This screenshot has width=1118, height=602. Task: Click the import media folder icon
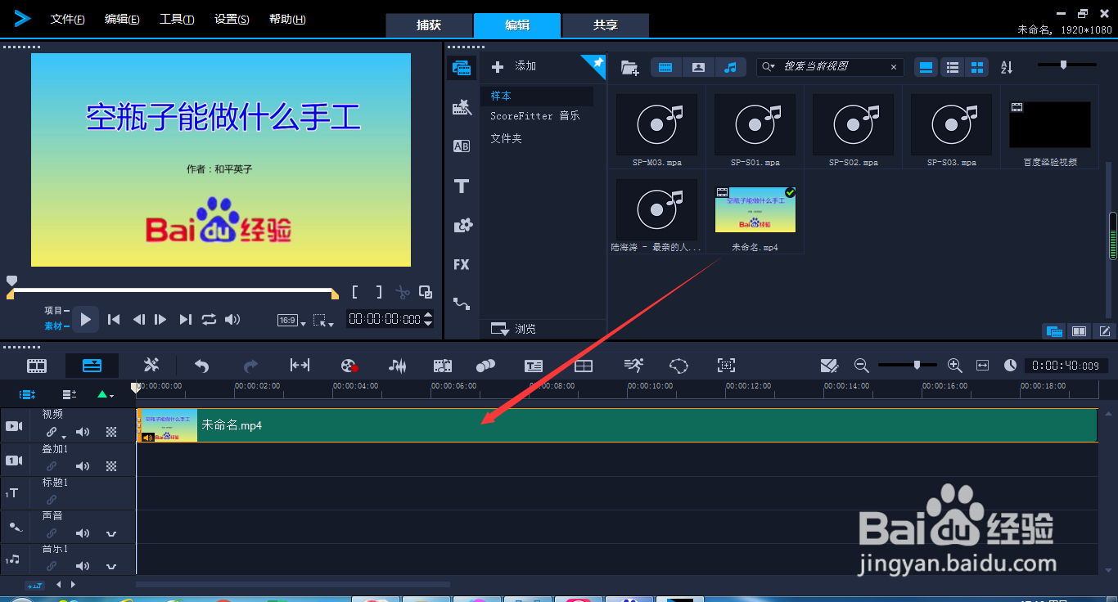click(x=629, y=67)
